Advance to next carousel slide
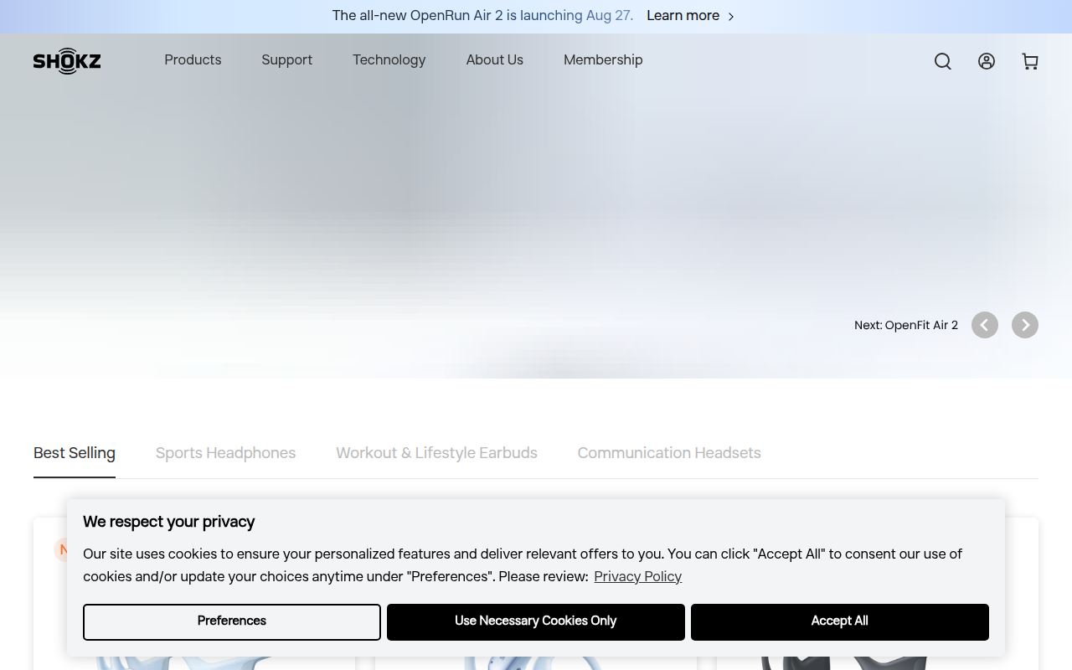1072x670 pixels. [x=1025, y=325]
